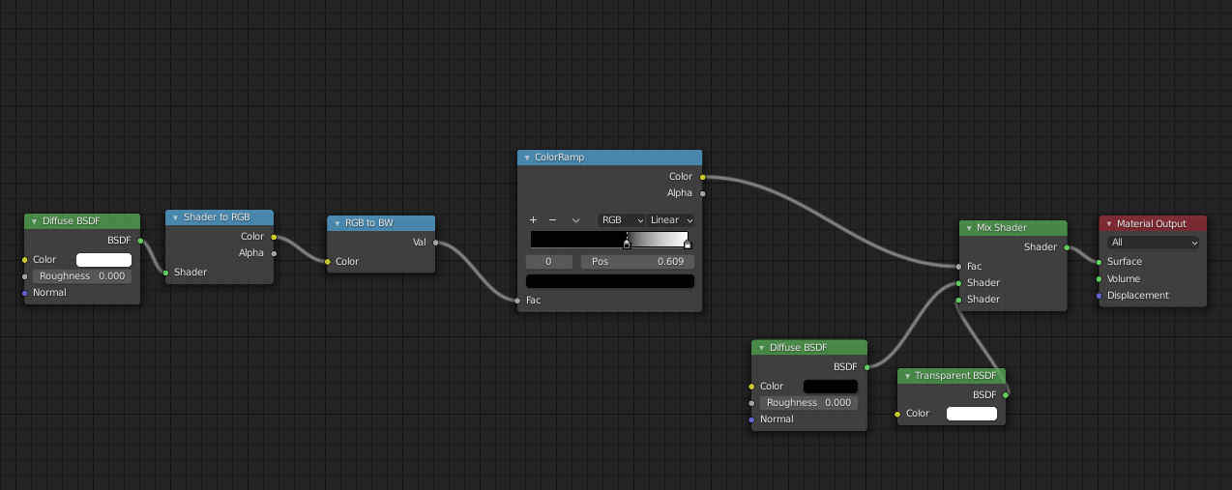1232x490 pixels.
Task: Click Mix Shader first Shader input socket
Action: pyautogui.click(x=959, y=283)
